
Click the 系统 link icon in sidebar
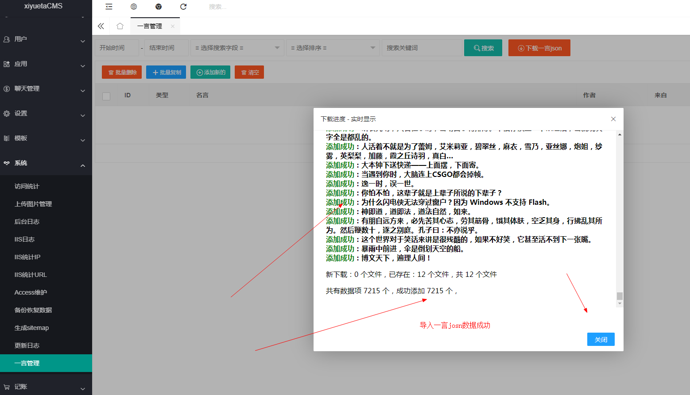pyautogui.click(x=6, y=163)
